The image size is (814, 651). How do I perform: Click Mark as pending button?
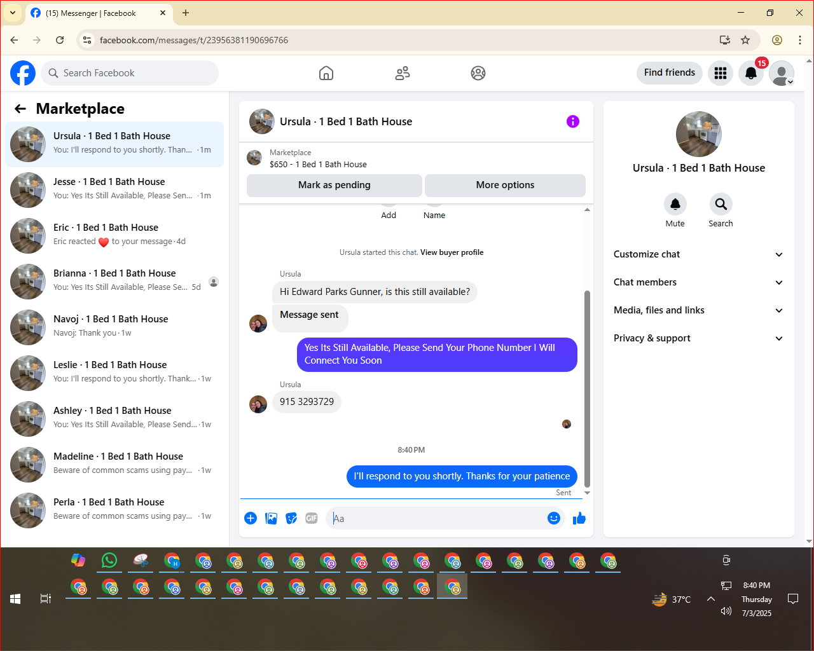click(335, 185)
